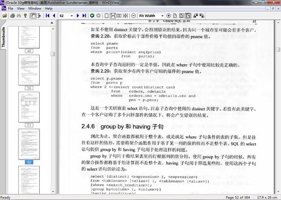Go to the first page using toolbar arrow

[47, 16]
